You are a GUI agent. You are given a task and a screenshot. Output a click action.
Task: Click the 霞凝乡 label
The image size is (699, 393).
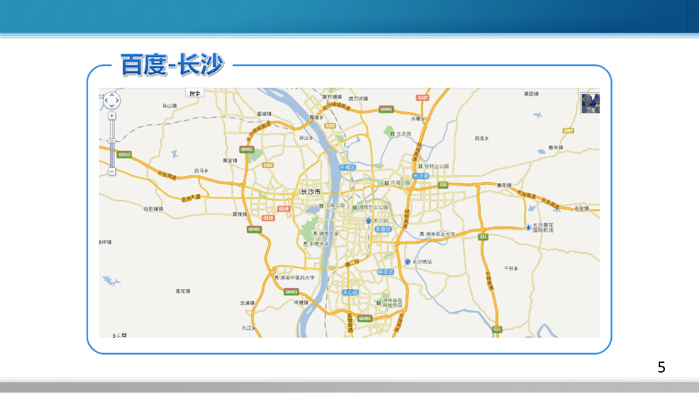[x=316, y=117]
